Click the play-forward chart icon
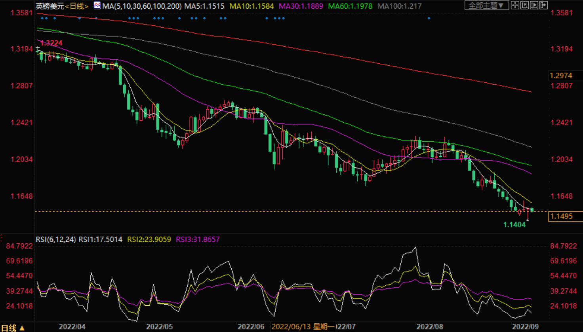The width and height of the screenshot is (583, 332). [x=534, y=5]
